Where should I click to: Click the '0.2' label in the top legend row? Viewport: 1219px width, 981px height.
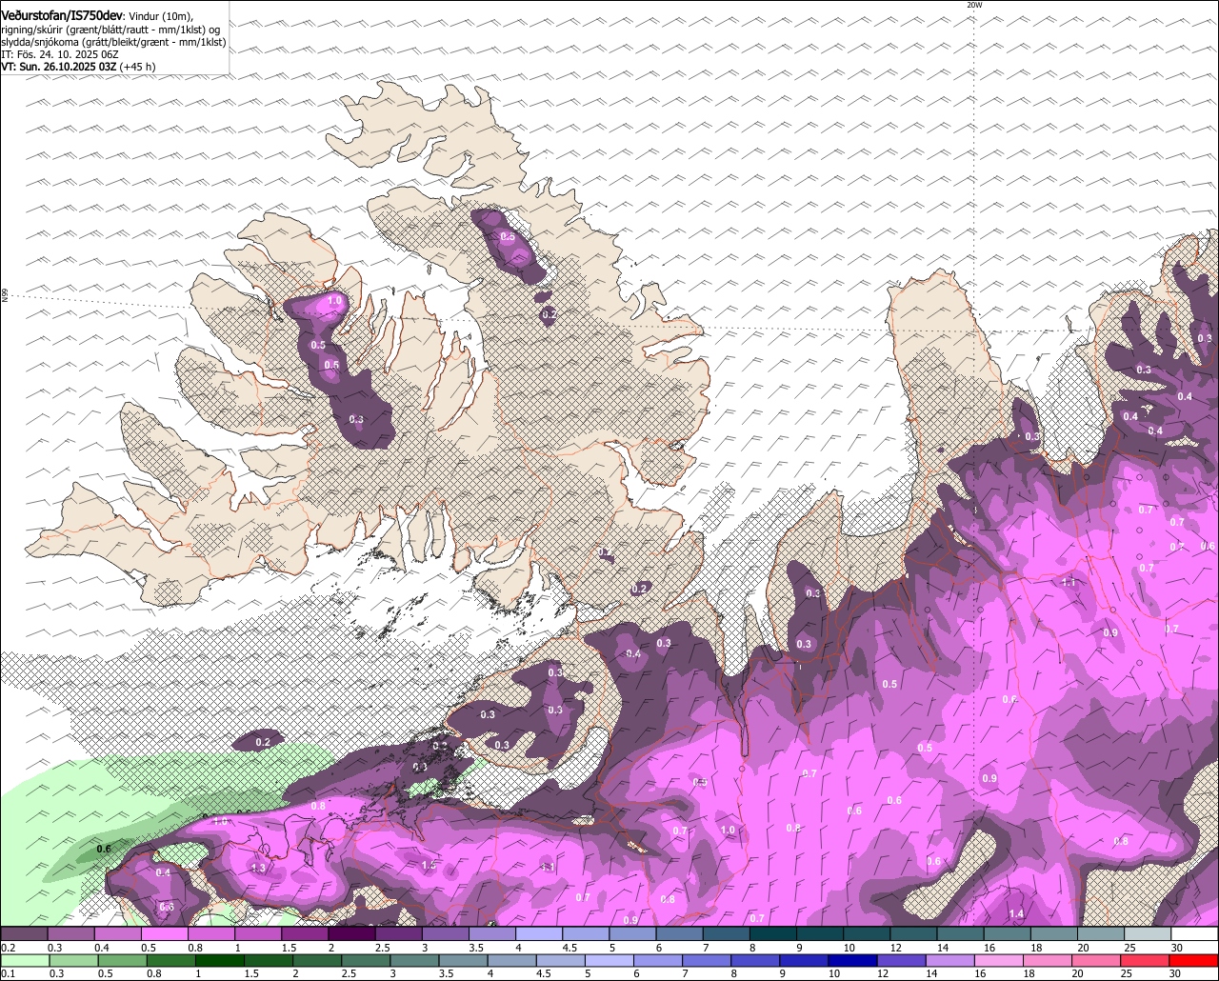(x=8, y=948)
